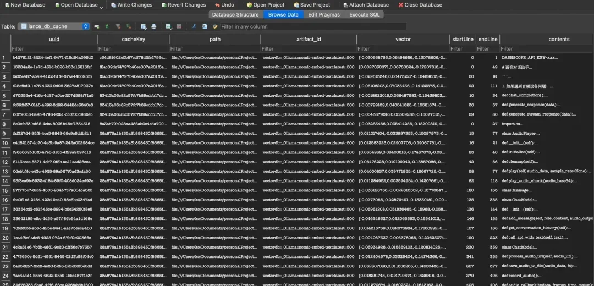
Task: Click cell 'def get_conversation_history(self):...'
Action: (x=547, y=228)
